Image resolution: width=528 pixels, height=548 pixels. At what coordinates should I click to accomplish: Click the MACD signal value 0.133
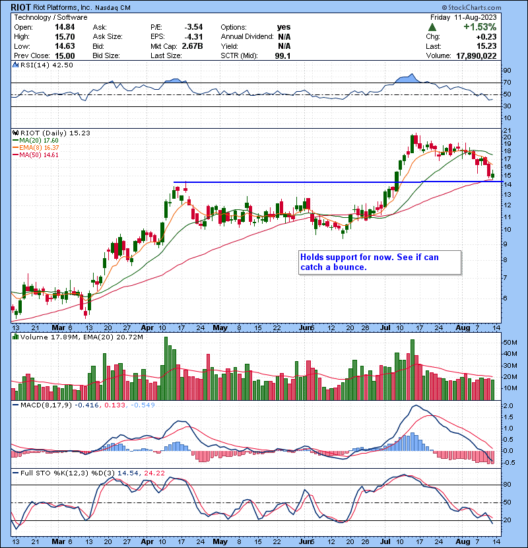pyautogui.click(x=115, y=405)
